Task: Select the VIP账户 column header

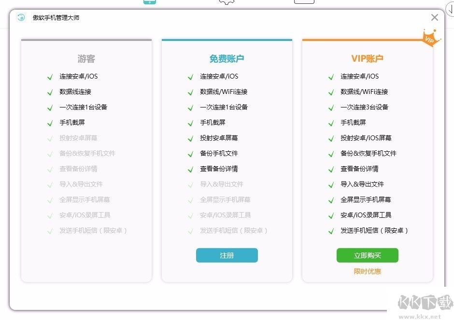Action: tap(367, 58)
